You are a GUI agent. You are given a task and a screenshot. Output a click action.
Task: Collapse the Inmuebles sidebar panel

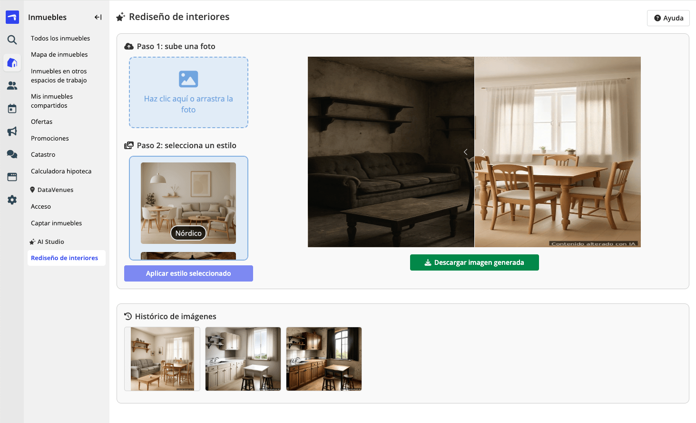click(x=98, y=17)
